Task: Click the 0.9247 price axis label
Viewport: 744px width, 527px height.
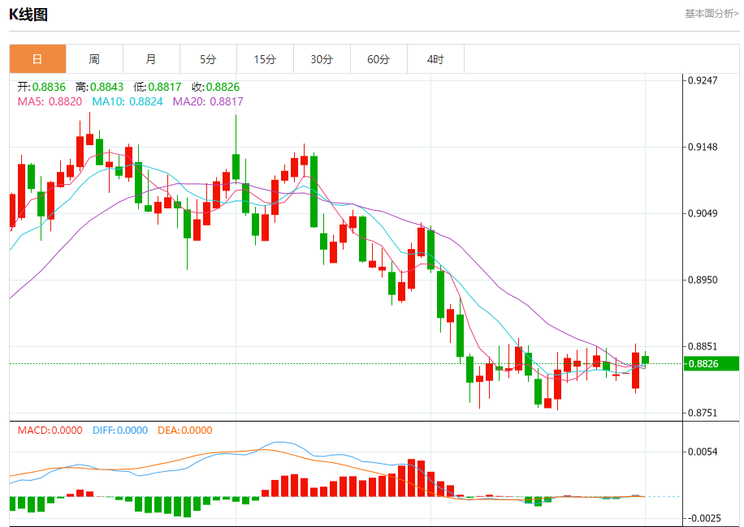Action: click(x=703, y=80)
